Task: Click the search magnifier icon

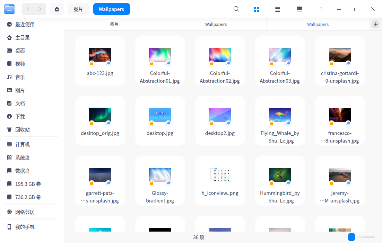Action: pos(236,9)
